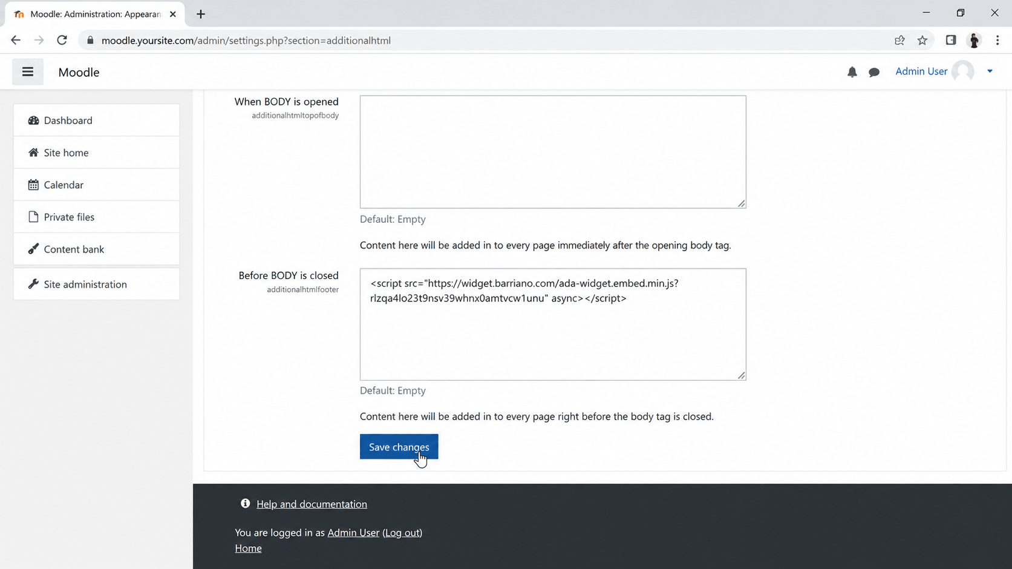
Task: Open Chrome three-dot menu
Action: click(x=997, y=41)
